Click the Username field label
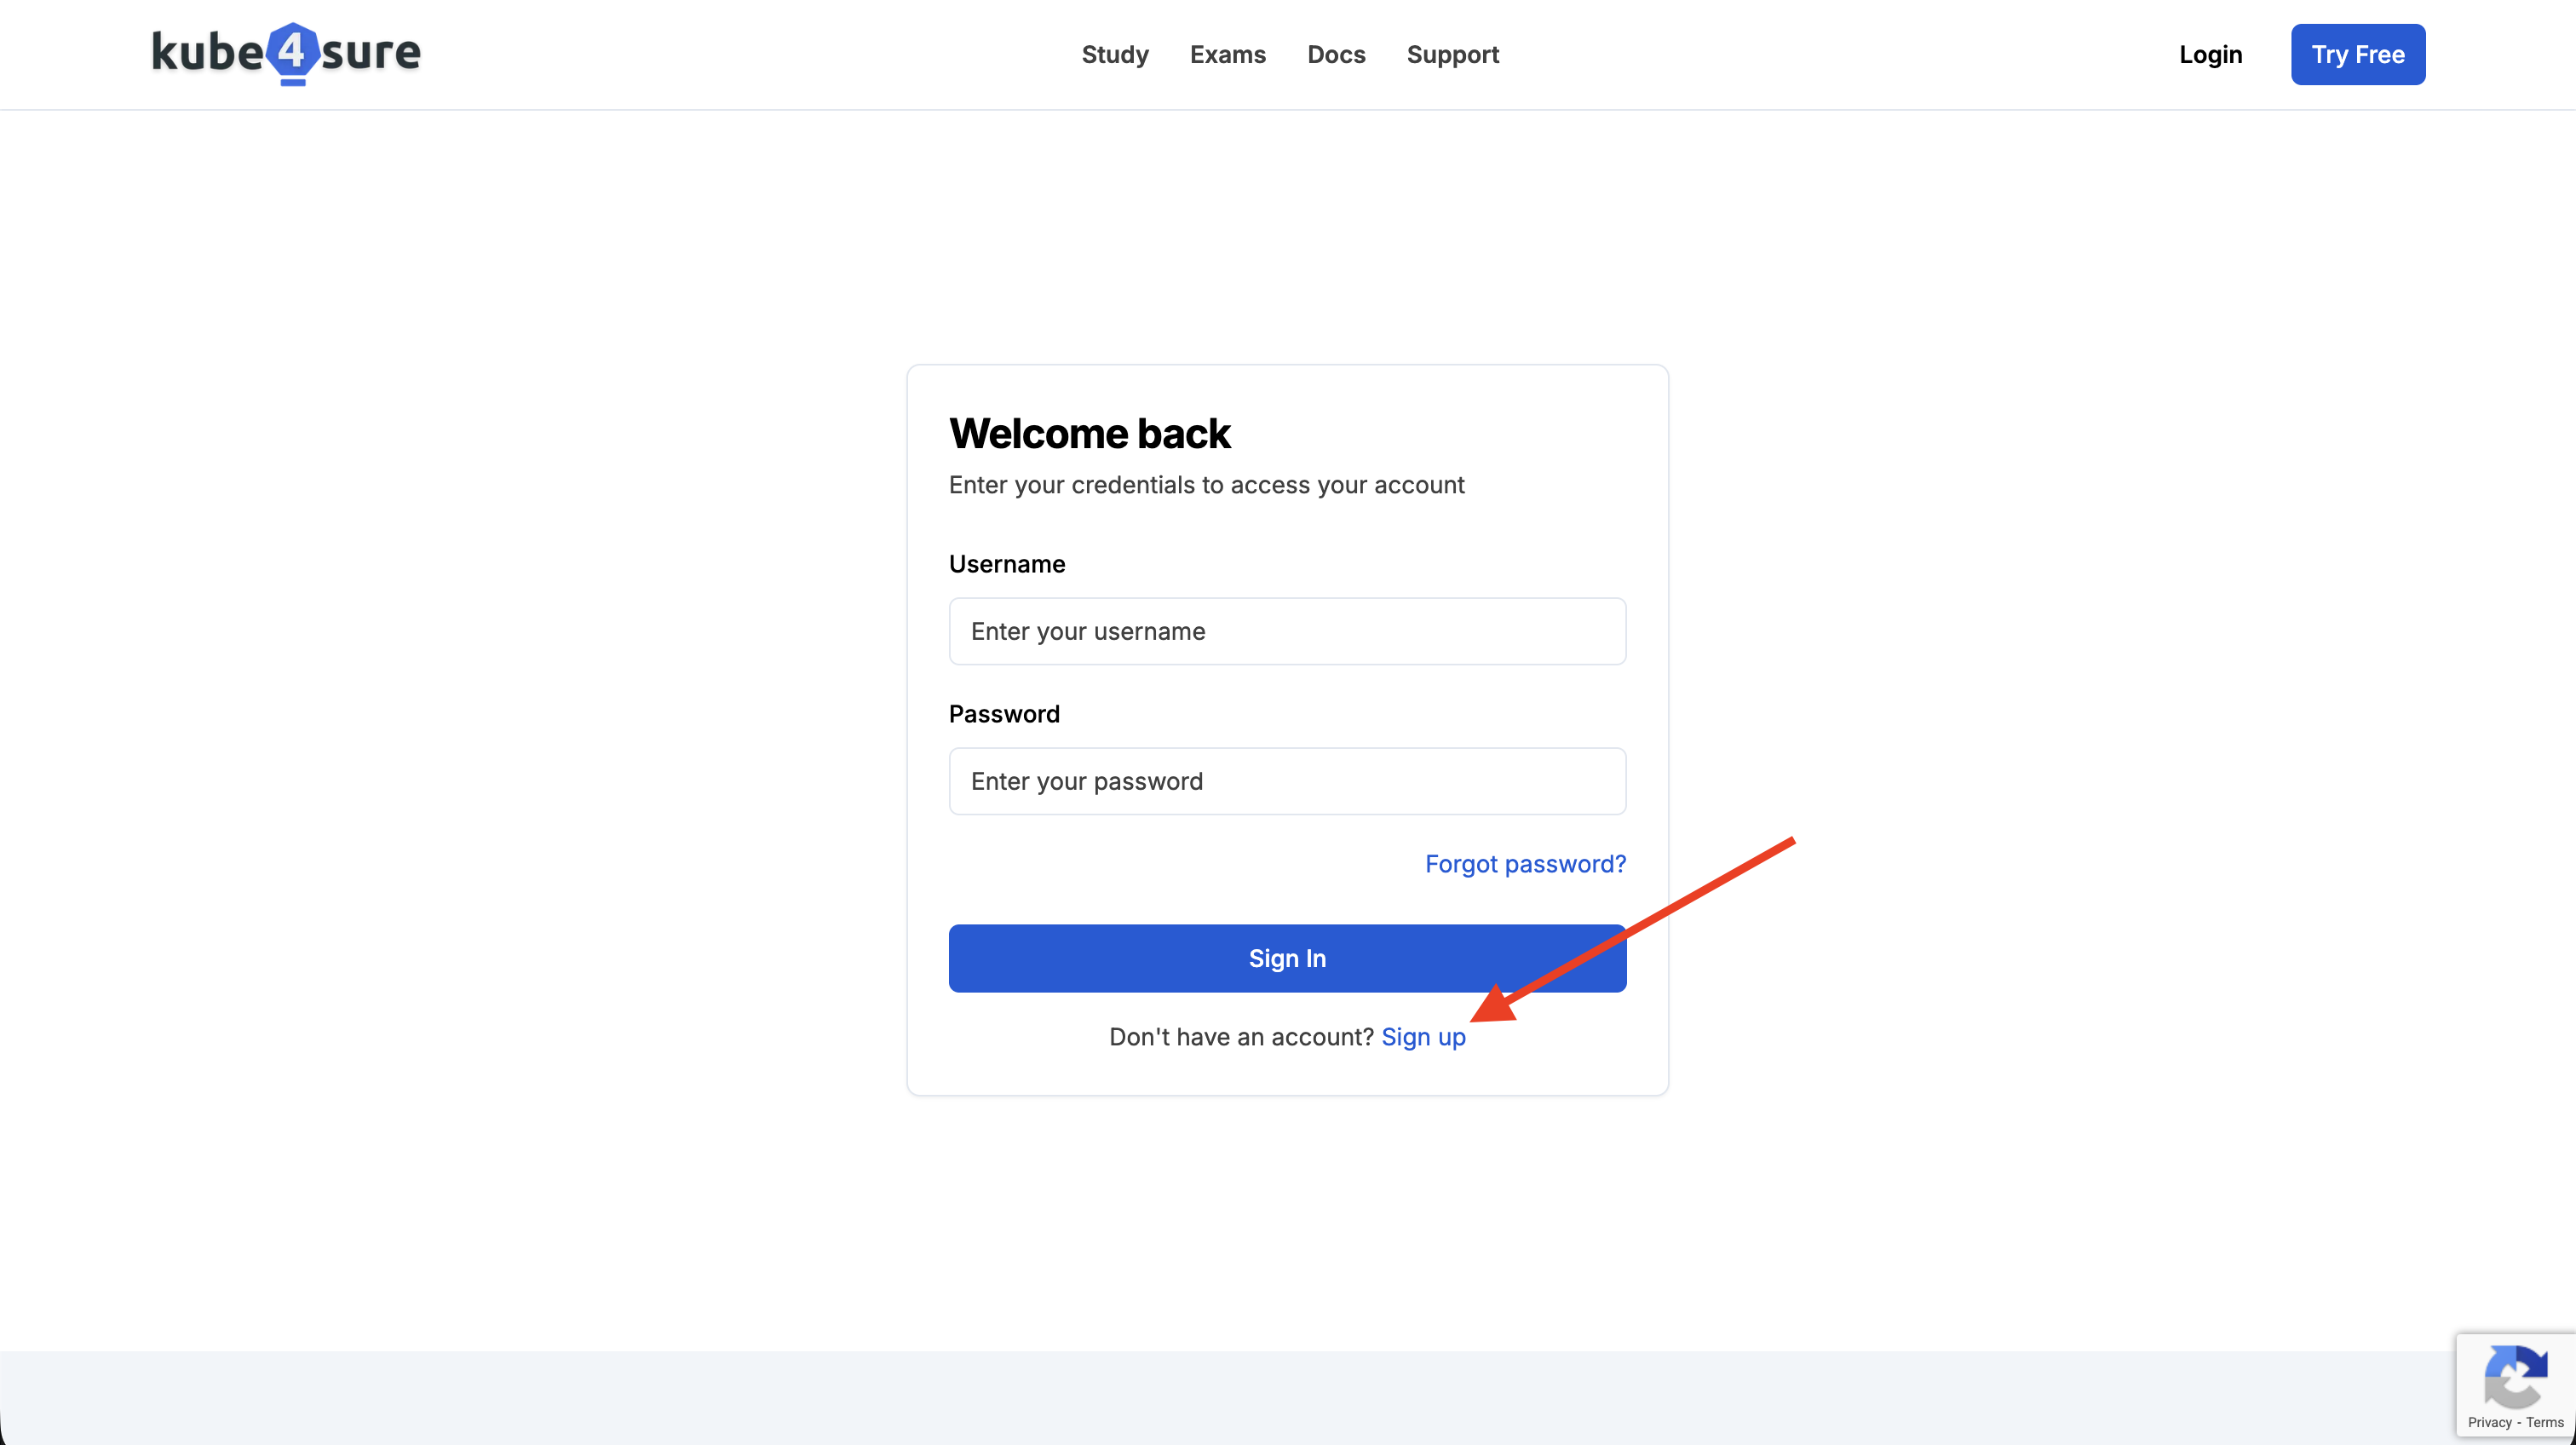This screenshot has width=2576, height=1445. (x=1007, y=564)
